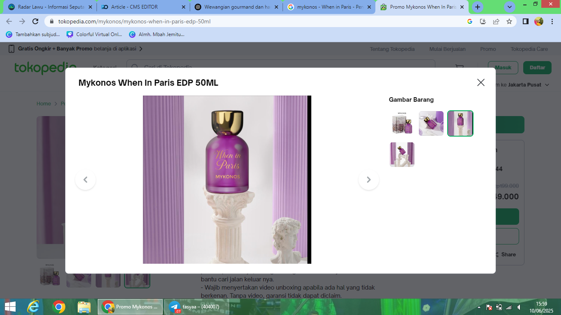Viewport: 561px width, 315px height.
Task: Click the Daftar register button
Action: [537, 68]
